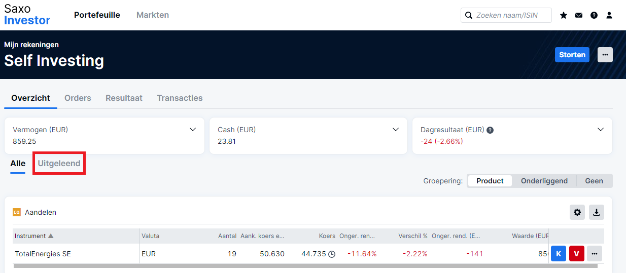Click the help question mark icon

[x=594, y=15]
